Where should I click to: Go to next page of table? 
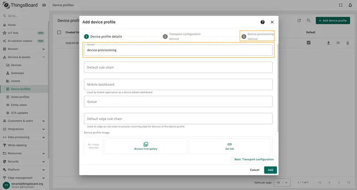coord(339,182)
